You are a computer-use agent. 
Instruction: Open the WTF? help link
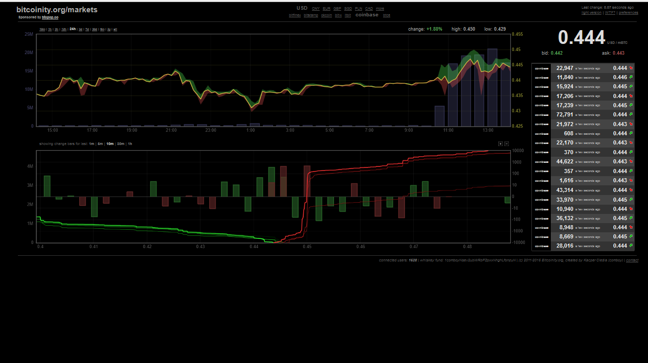point(610,13)
